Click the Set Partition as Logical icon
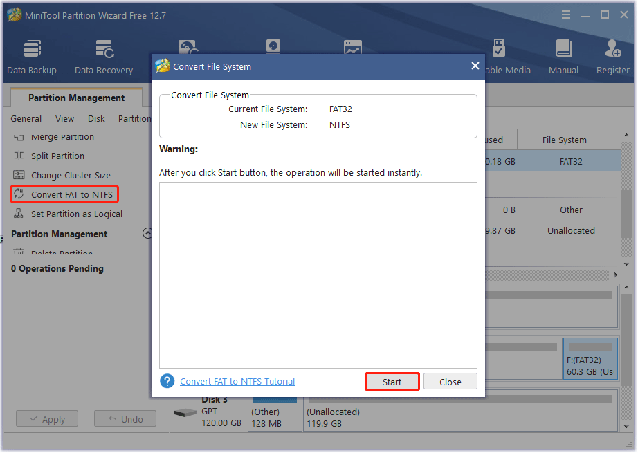This screenshot has height=453, width=638. pyautogui.click(x=19, y=214)
